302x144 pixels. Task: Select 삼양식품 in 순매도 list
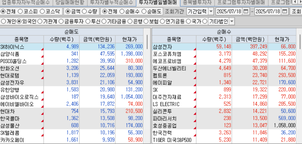pyautogui.click(x=72, y=54)
